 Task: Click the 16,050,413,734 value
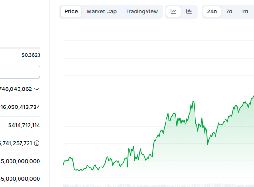(x=20, y=107)
